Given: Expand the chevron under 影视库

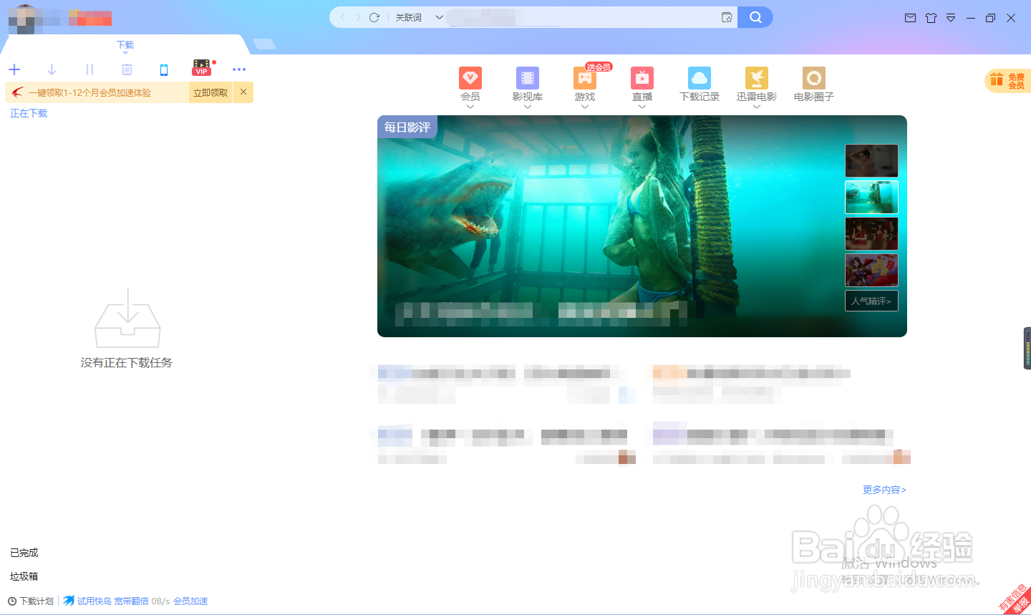Looking at the screenshot, I should pyautogui.click(x=528, y=107).
